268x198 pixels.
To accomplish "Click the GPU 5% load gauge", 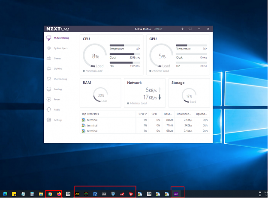I will (161, 56).
